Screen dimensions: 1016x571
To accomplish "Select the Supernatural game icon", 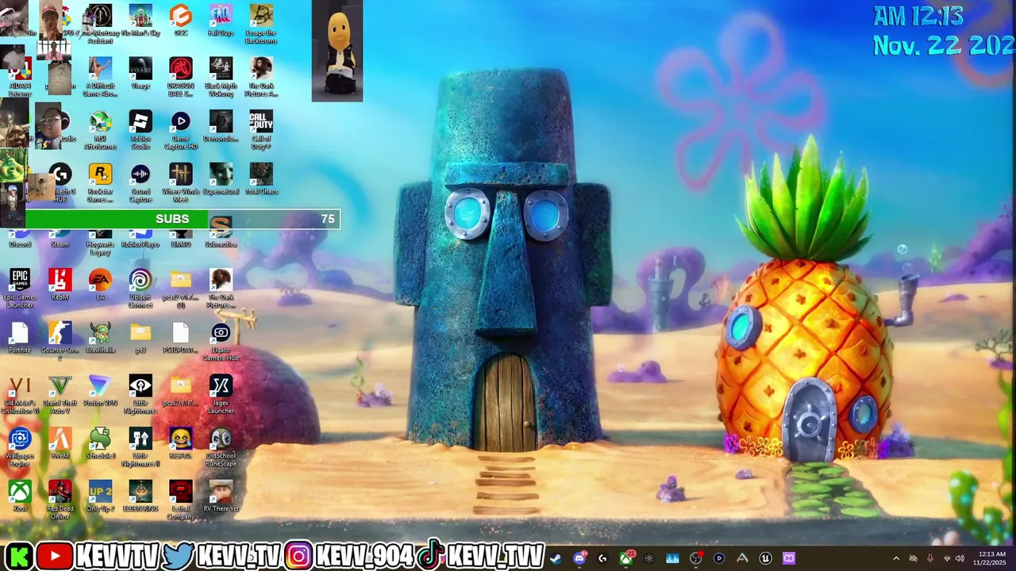I will tap(221, 180).
